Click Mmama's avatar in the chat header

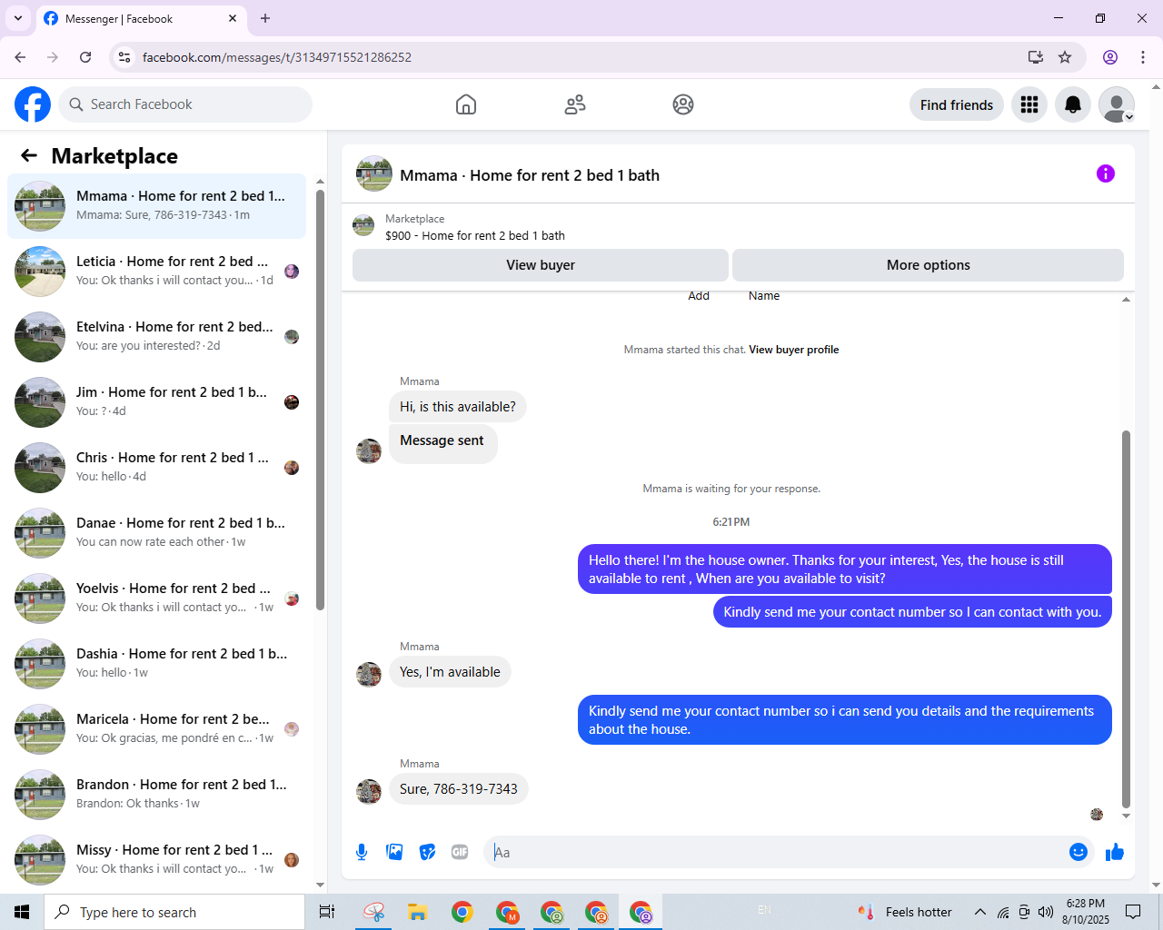pos(374,174)
